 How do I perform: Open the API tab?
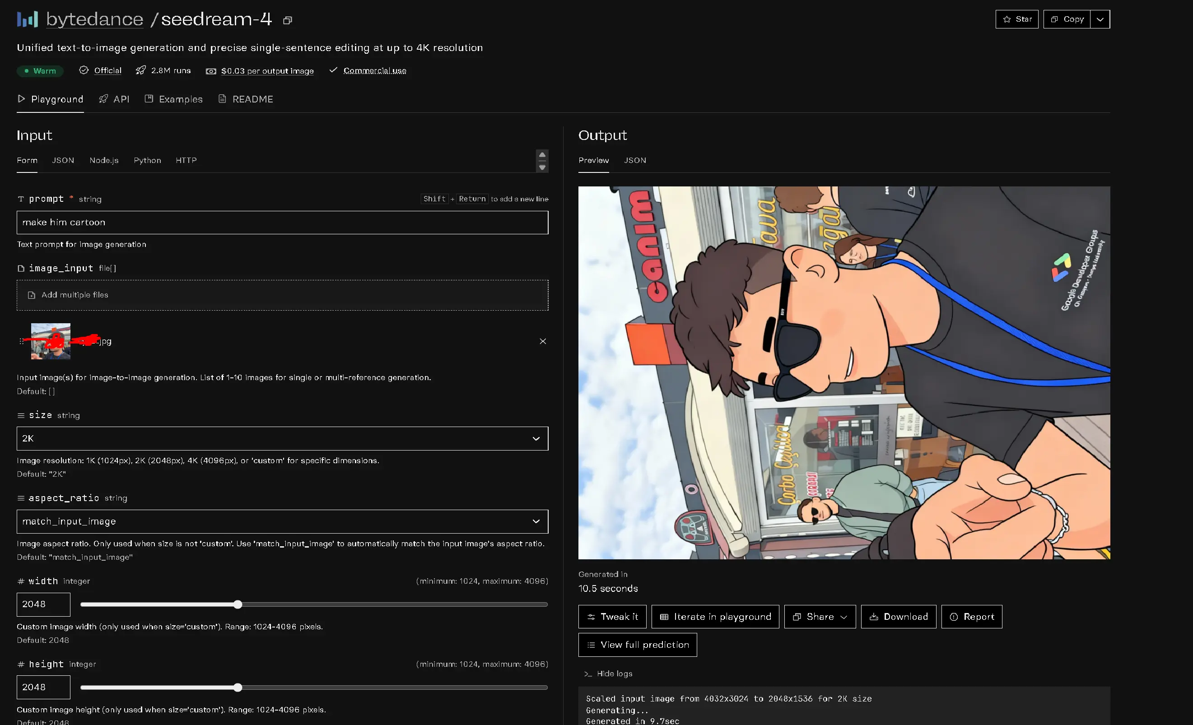(114, 99)
